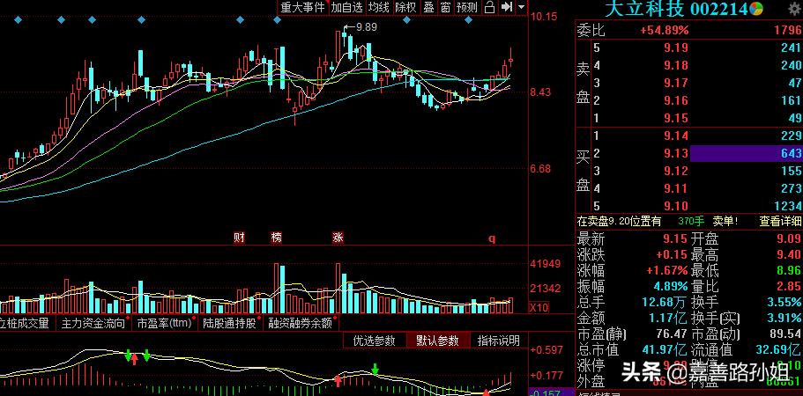Open 重大事件 in the chart toolbar
The height and width of the screenshot is (396, 803).
pos(303,7)
